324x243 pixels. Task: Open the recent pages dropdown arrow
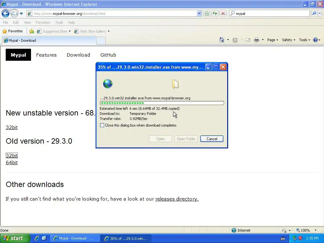(x=21, y=14)
